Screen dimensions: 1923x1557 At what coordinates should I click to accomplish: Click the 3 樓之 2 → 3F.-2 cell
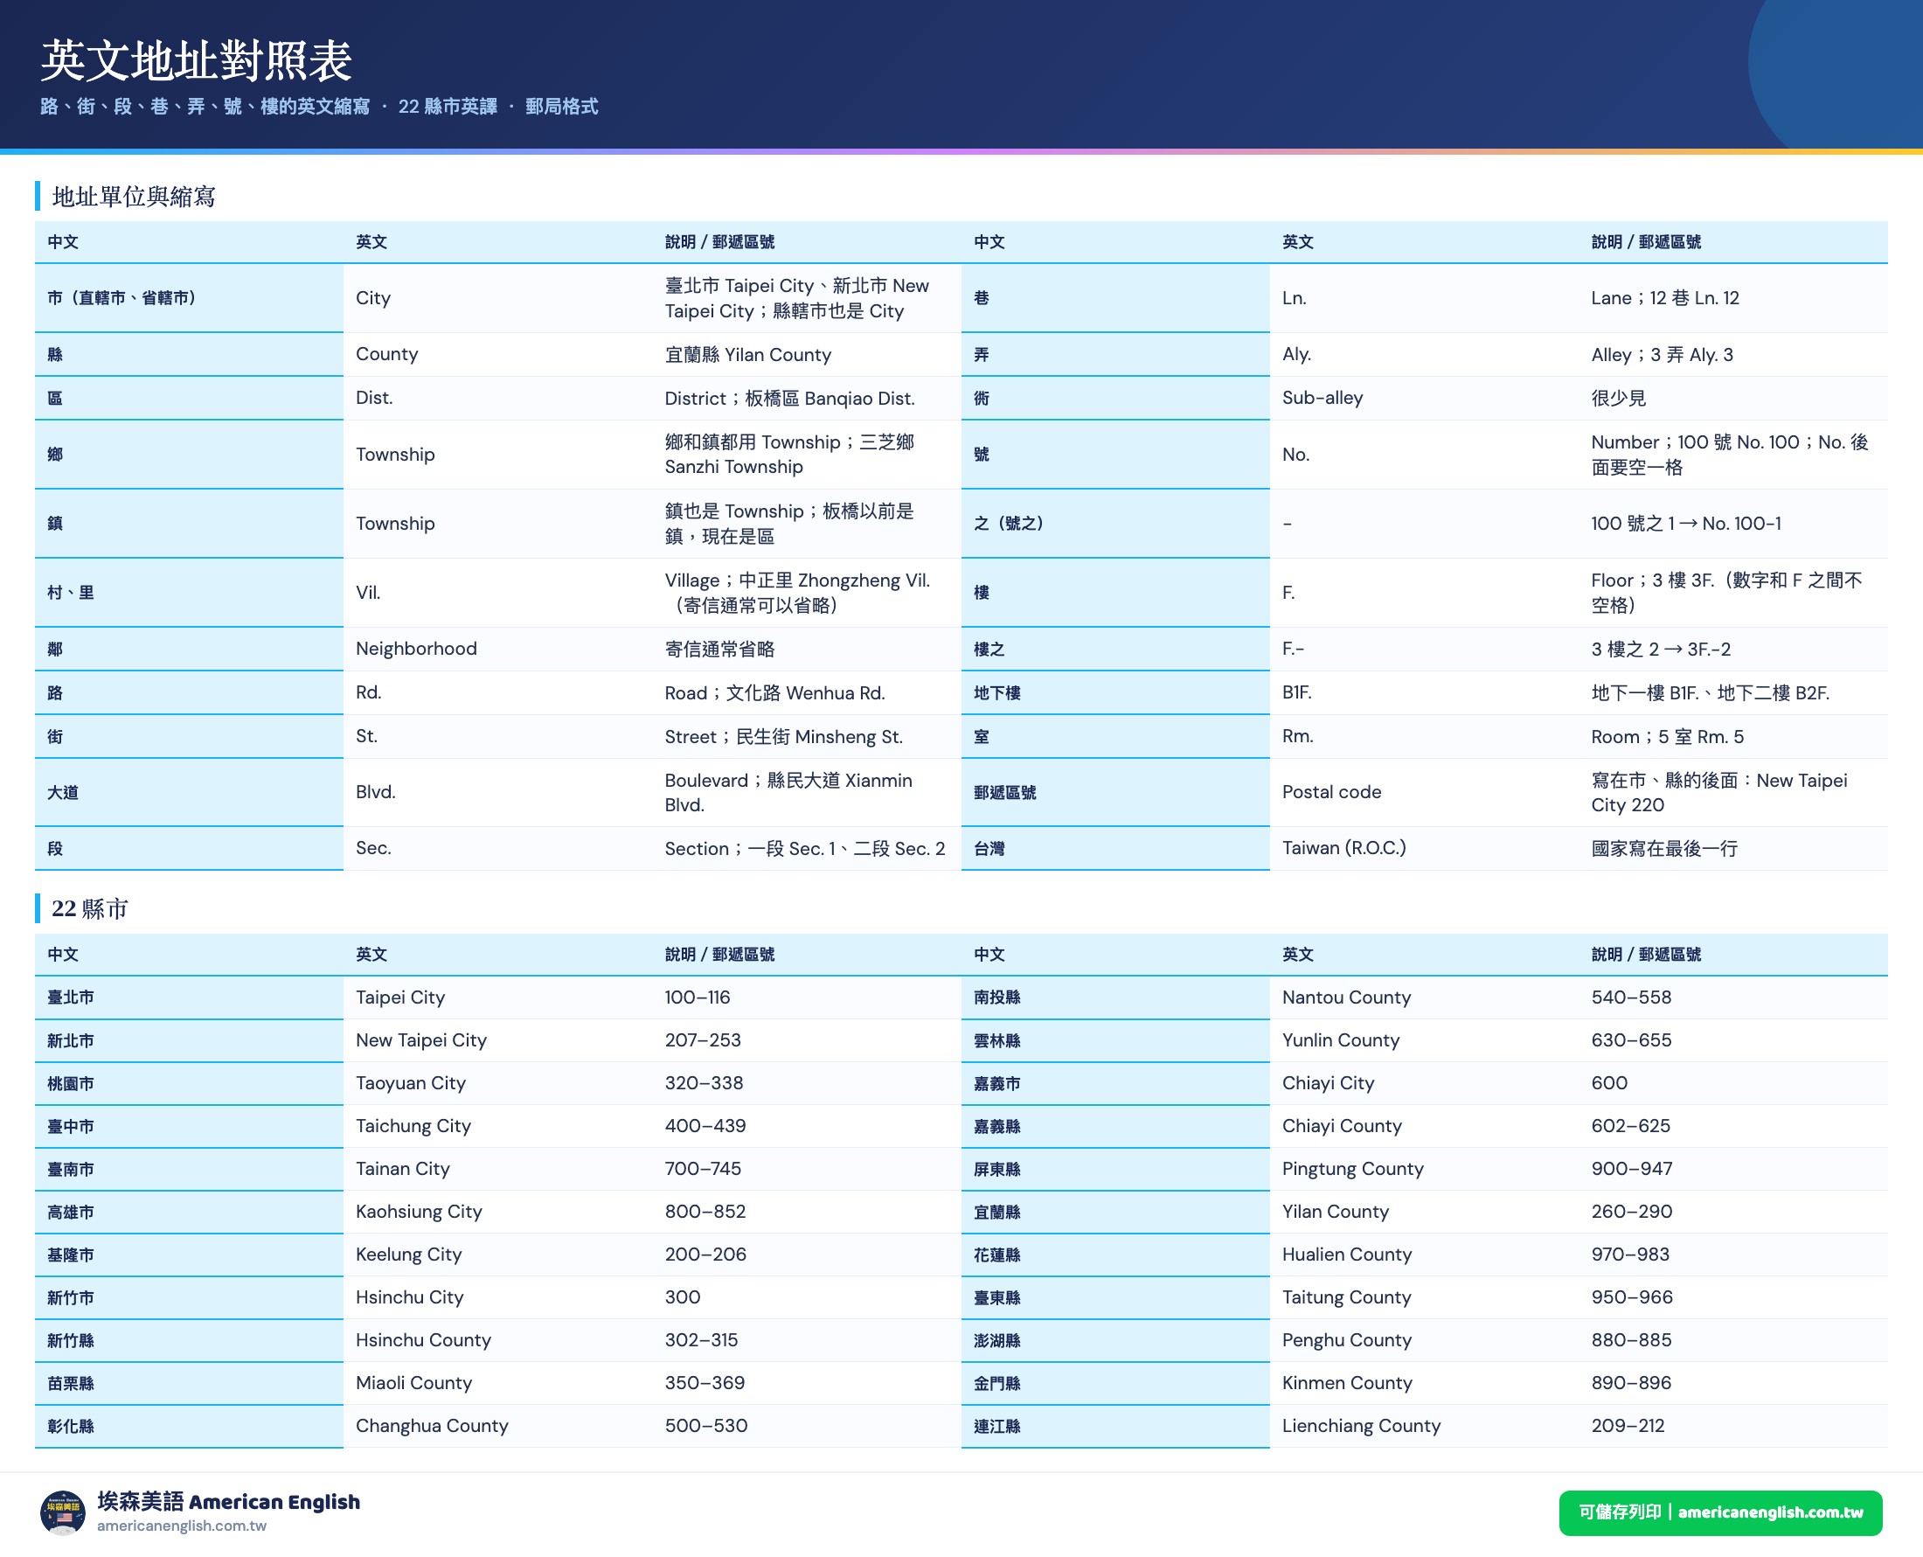point(1734,649)
